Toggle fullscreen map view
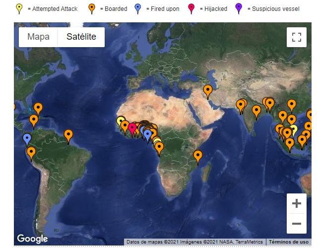This screenshot has height=248, width=317. 296,37
